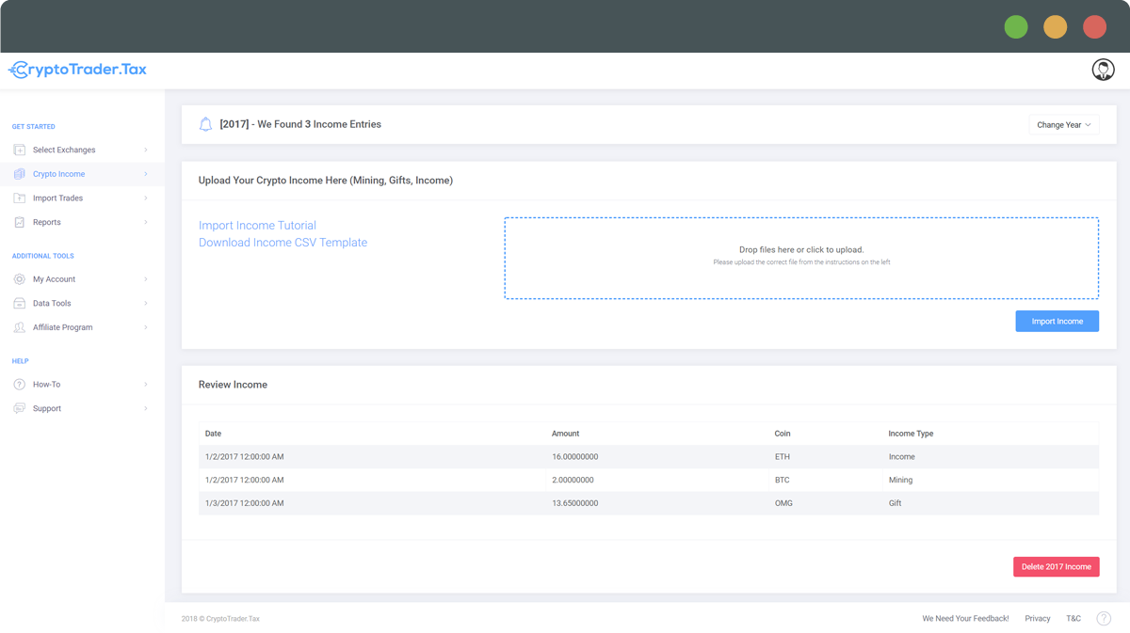Expand the How-To menu chevron
This screenshot has height=633, width=1130.
146,385
